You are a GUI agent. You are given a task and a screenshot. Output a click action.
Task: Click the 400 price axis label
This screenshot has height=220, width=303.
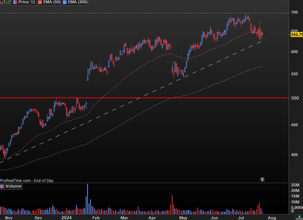295,155
